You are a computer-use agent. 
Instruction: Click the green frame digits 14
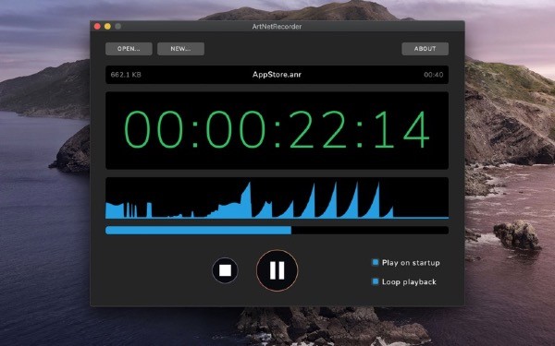pyautogui.click(x=401, y=129)
